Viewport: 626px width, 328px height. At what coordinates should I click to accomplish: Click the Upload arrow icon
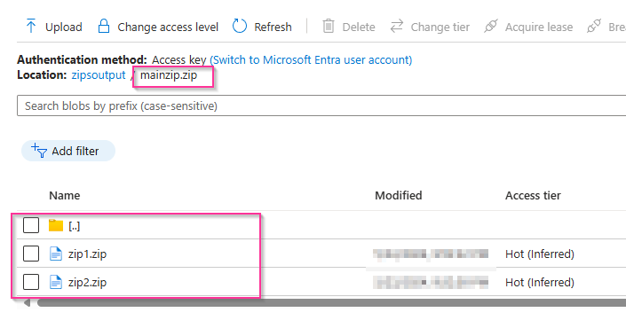(x=31, y=27)
